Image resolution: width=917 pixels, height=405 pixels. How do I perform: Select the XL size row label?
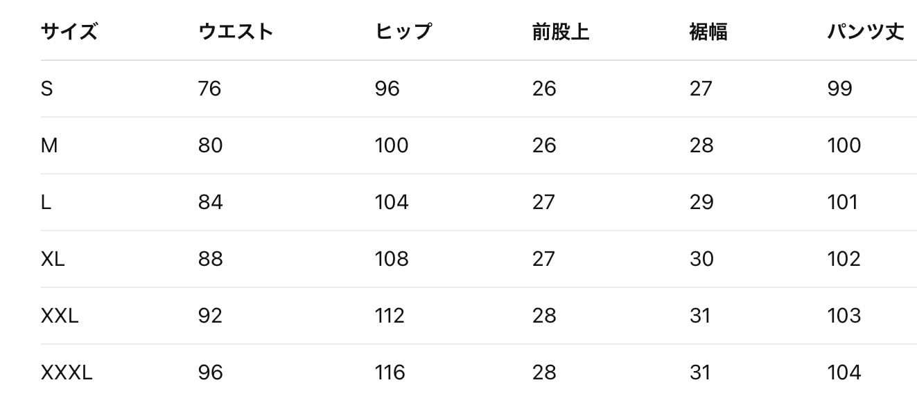53,259
